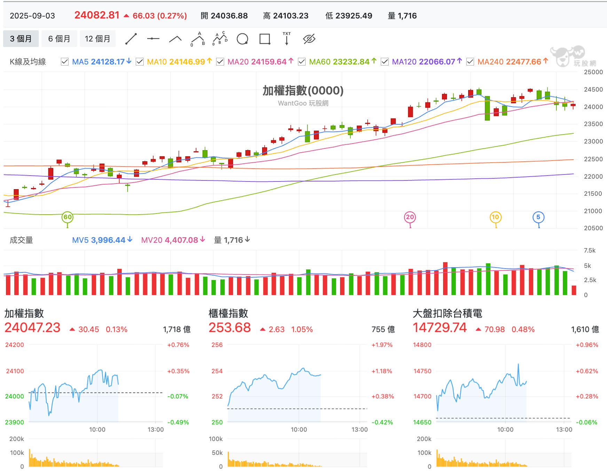Toggle the MA20 moving average checkbox
Image resolution: width=607 pixels, height=473 pixels.
point(220,62)
